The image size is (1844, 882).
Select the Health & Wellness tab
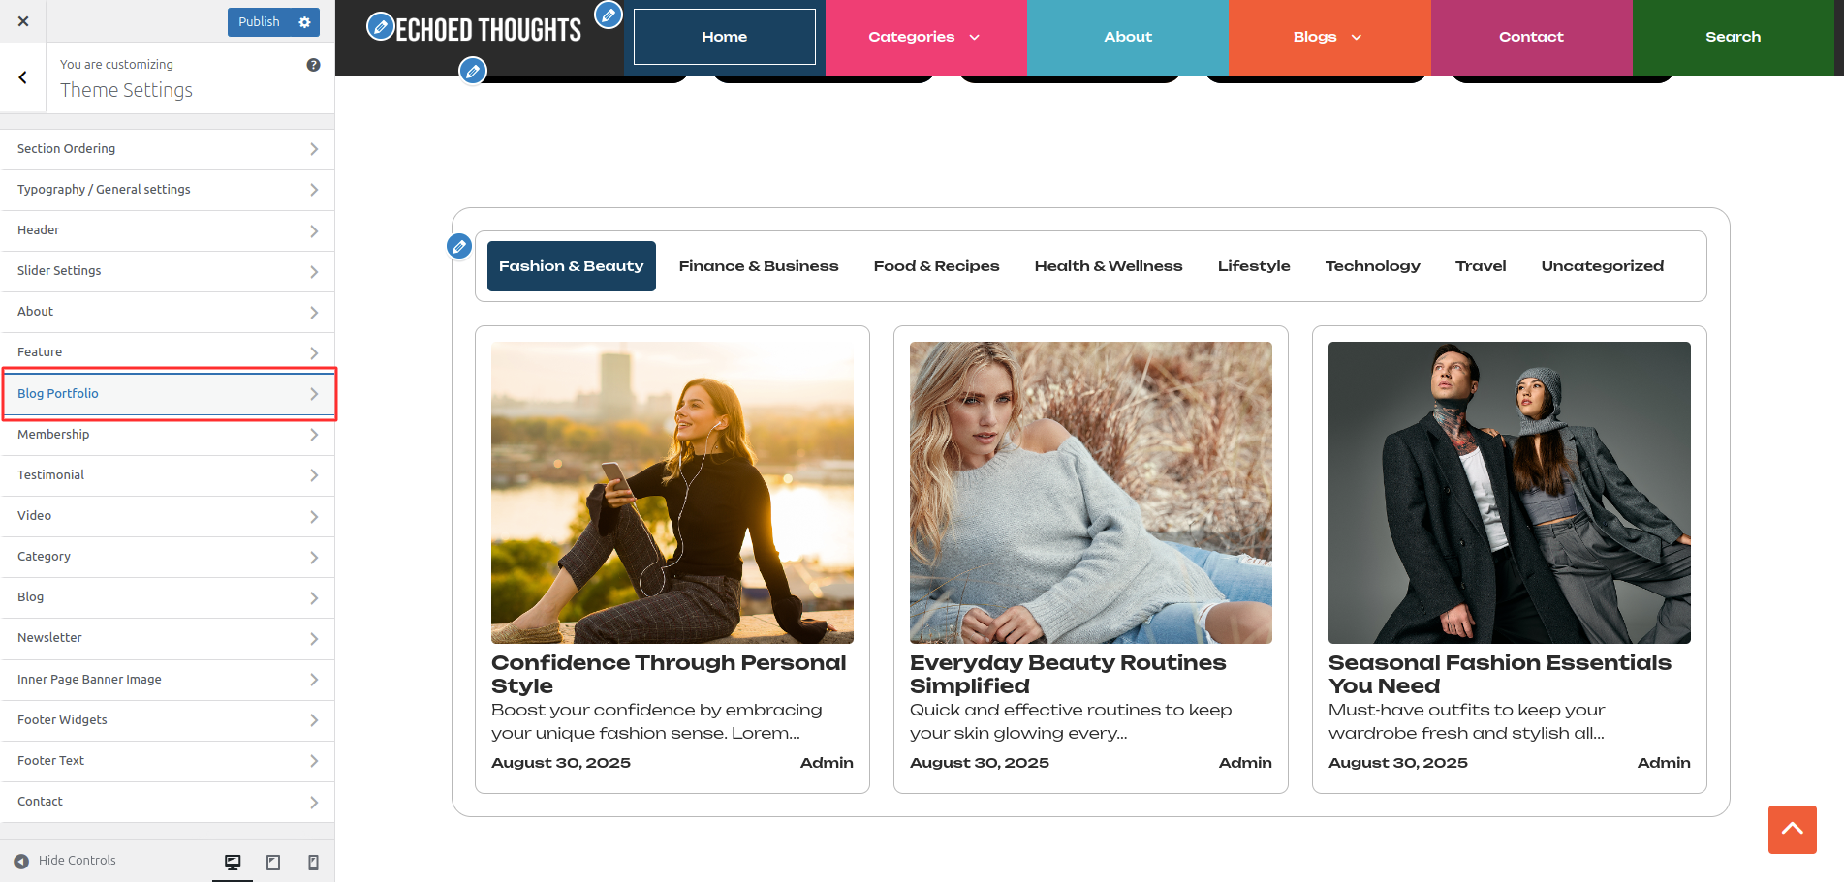[x=1108, y=266]
